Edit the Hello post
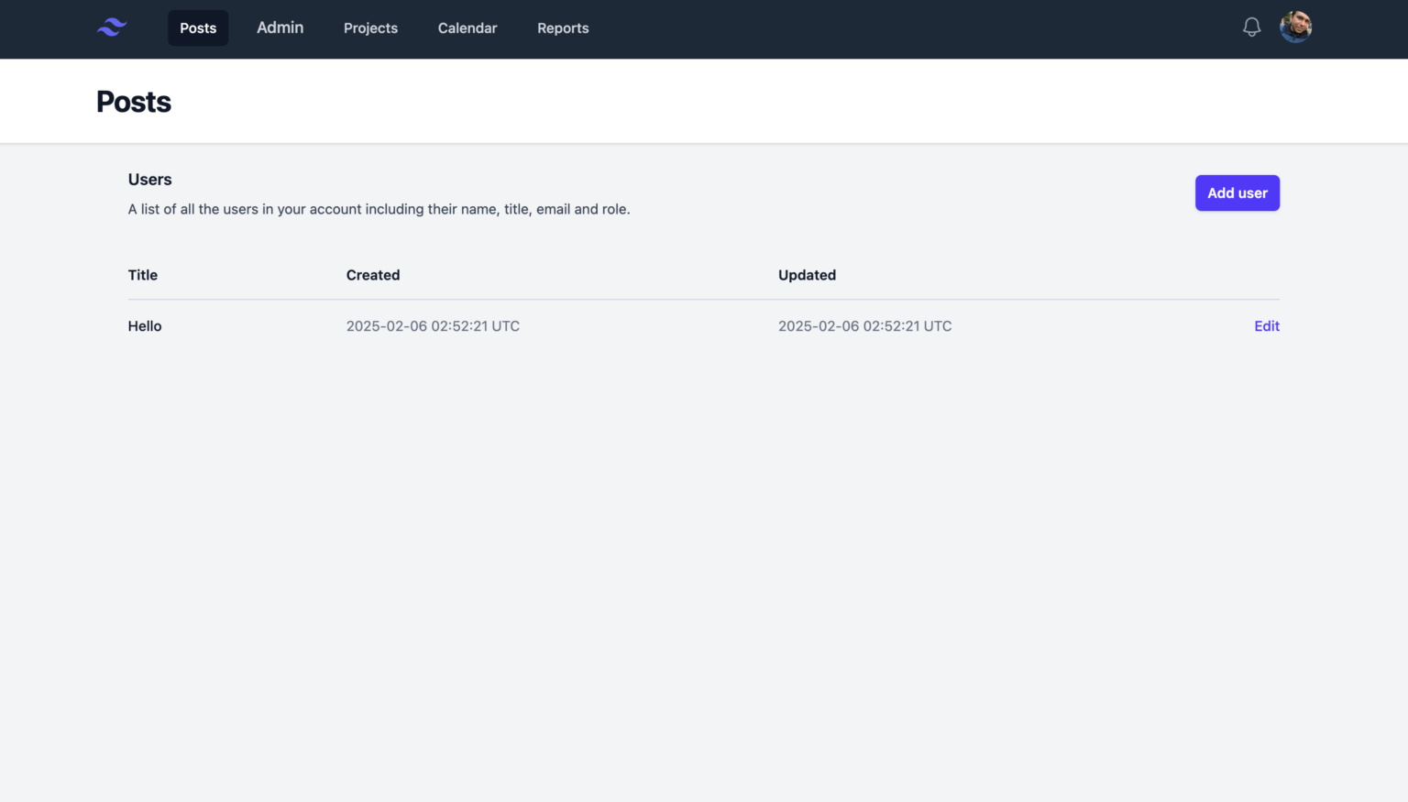 click(1267, 326)
